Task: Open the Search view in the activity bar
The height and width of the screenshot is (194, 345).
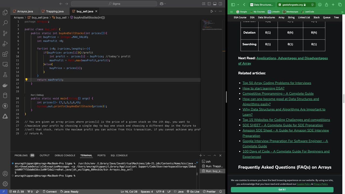Action: [x=5, y=23]
